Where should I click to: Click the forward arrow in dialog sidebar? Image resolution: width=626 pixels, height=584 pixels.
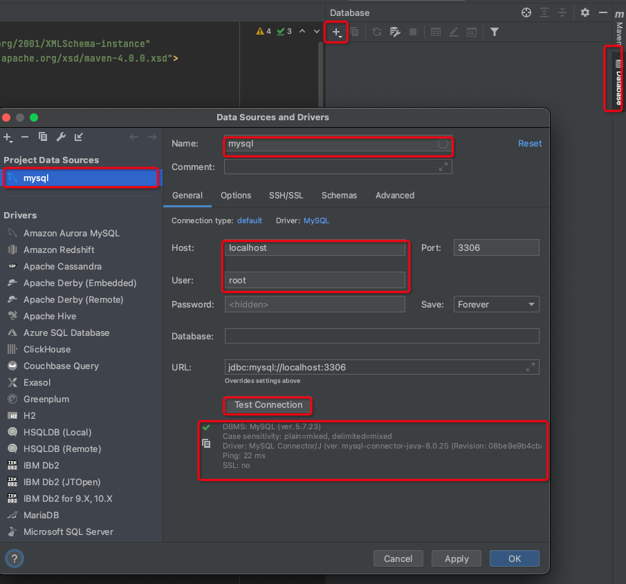[152, 138]
